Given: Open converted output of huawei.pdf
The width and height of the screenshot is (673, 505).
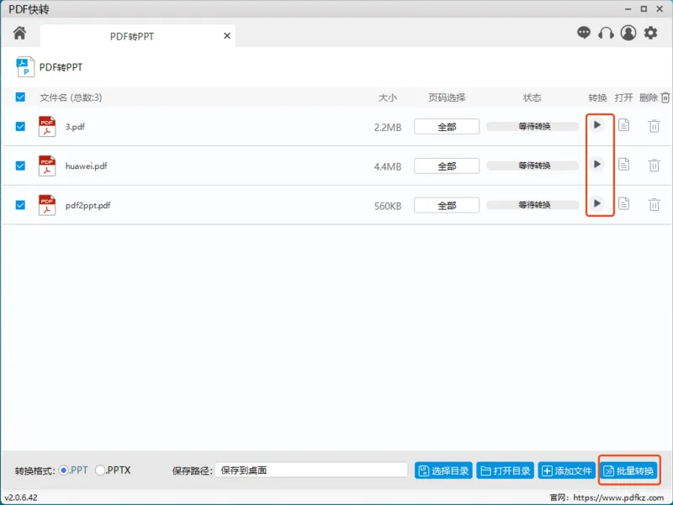Looking at the screenshot, I should pos(623,165).
